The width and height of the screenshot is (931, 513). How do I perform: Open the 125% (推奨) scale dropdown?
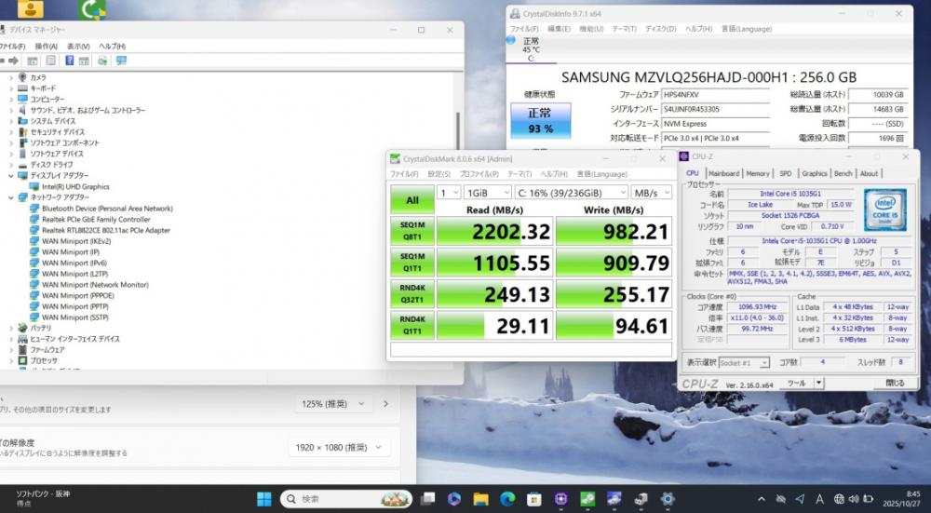[334, 404]
